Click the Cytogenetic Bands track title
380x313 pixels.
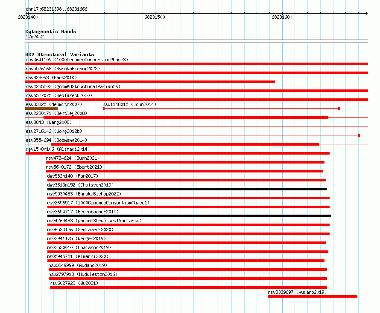[51, 32]
